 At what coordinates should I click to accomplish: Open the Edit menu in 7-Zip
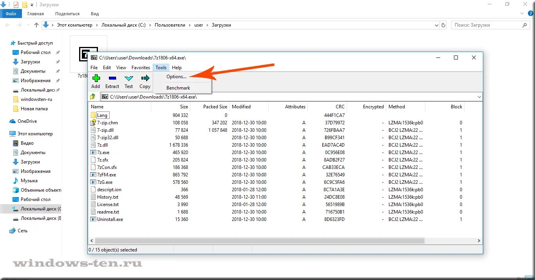(x=107, y=68)
